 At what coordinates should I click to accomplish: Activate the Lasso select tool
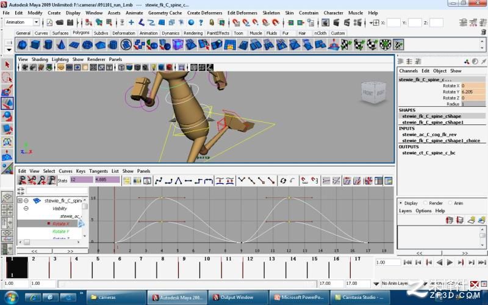pos(7,77)
